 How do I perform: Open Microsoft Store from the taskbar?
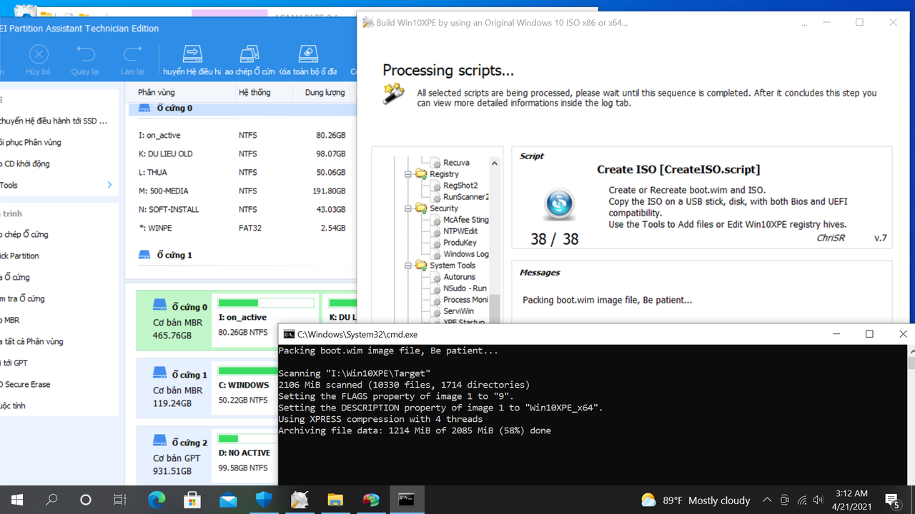[192, 500]
